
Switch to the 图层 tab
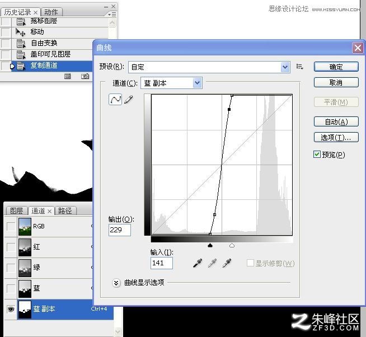tap(17, 211)
